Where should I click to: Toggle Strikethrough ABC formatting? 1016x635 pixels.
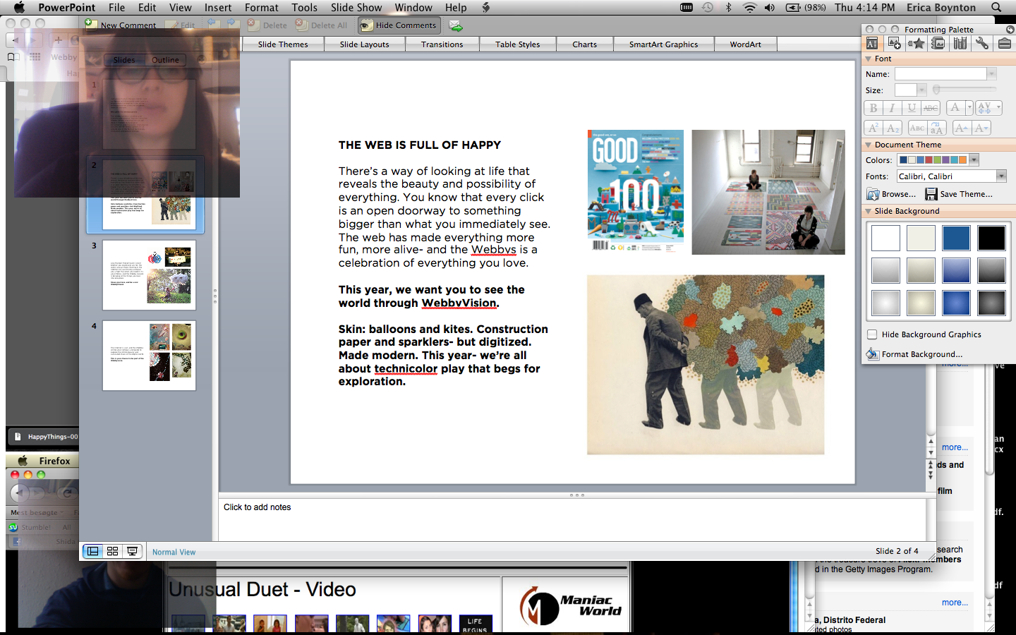click(x=931, y=108)
